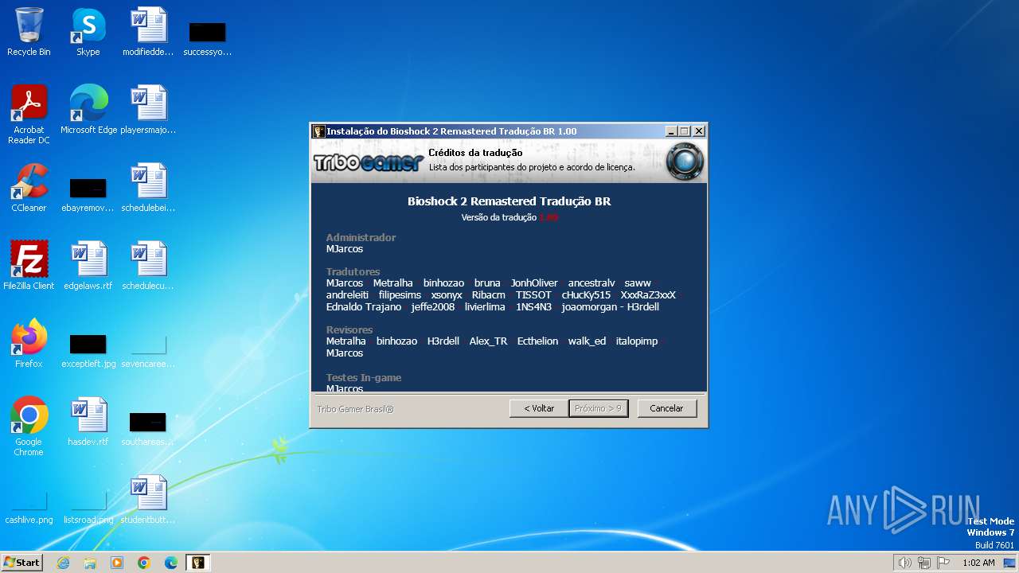
Task: Select exceptleft.jpg image file
Action: 88,351
